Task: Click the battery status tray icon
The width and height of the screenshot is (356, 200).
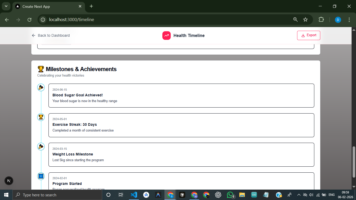Action: click(324, 195)
